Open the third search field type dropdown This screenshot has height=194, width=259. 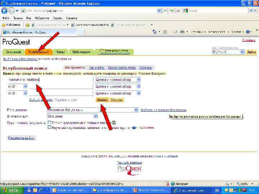(139, 93)
